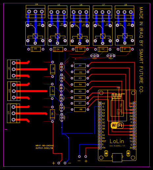Select the EN pin pad
The image size is (153, 170).
pos(100,138)
